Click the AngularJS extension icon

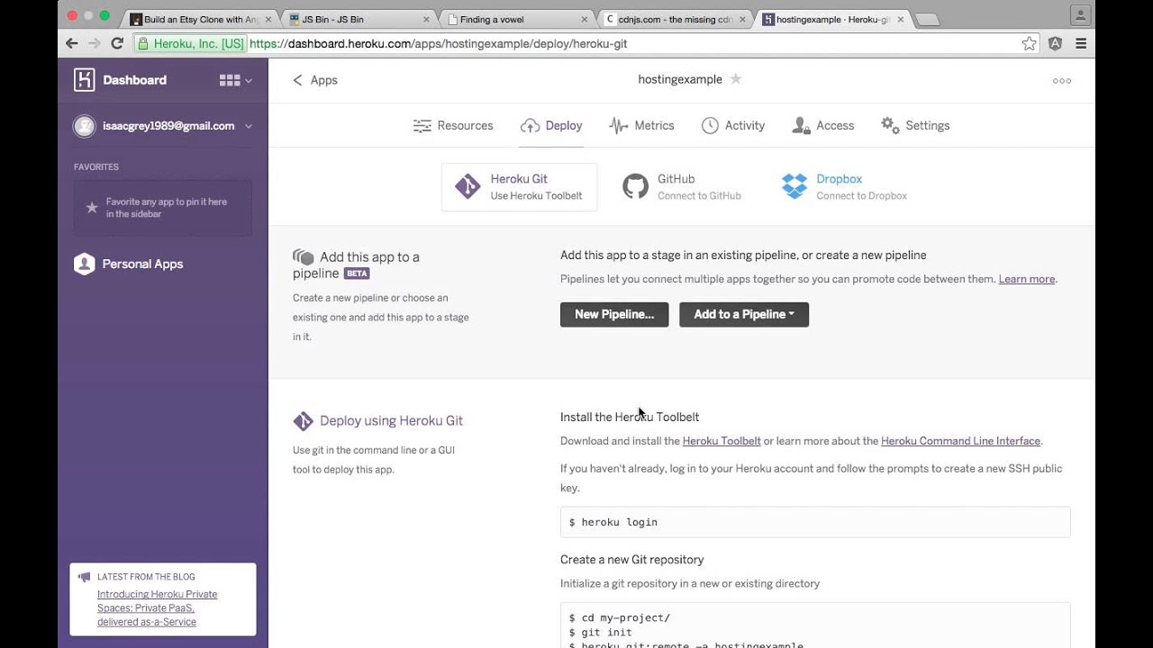1055,43
